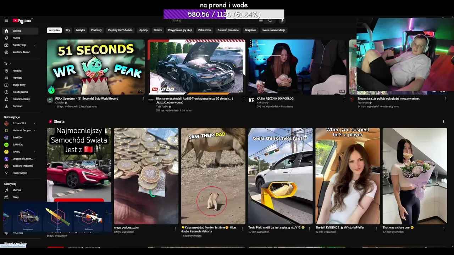Play the 51 SECONDS PEAK thumbnail
Viewport: 454px width, 255px height.
click(96, 67)
